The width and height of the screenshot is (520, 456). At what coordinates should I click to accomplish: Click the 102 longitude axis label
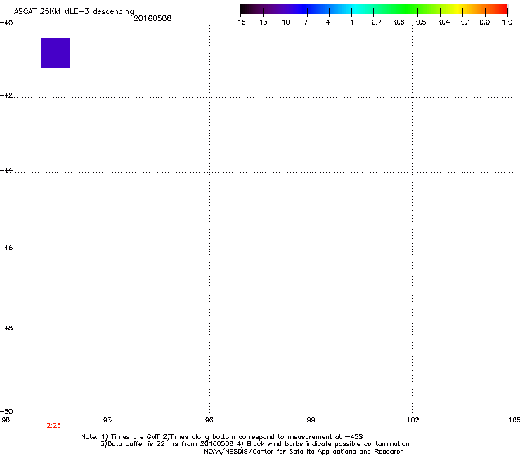click(x=412, y=420)
